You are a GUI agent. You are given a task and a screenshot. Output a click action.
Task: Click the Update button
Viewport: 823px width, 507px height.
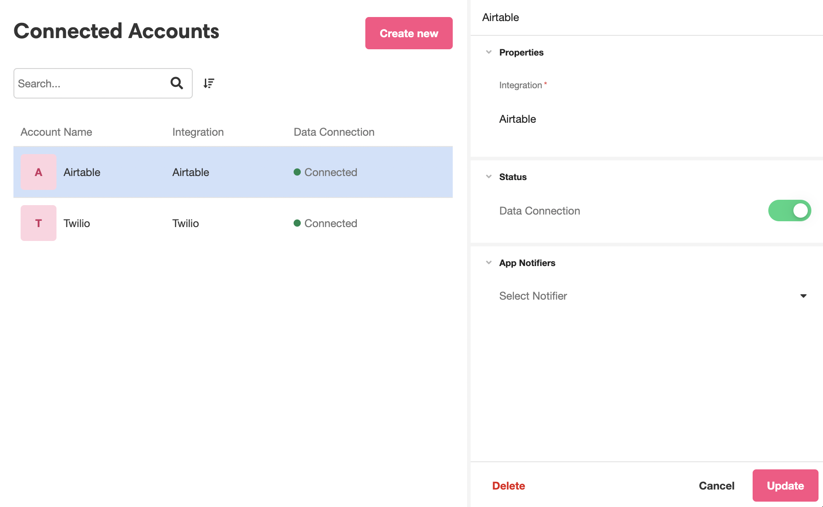[x=785, y=486]
